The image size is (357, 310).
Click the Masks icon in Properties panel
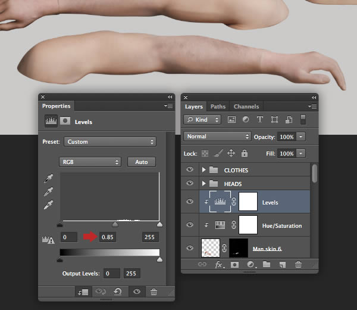65,120
